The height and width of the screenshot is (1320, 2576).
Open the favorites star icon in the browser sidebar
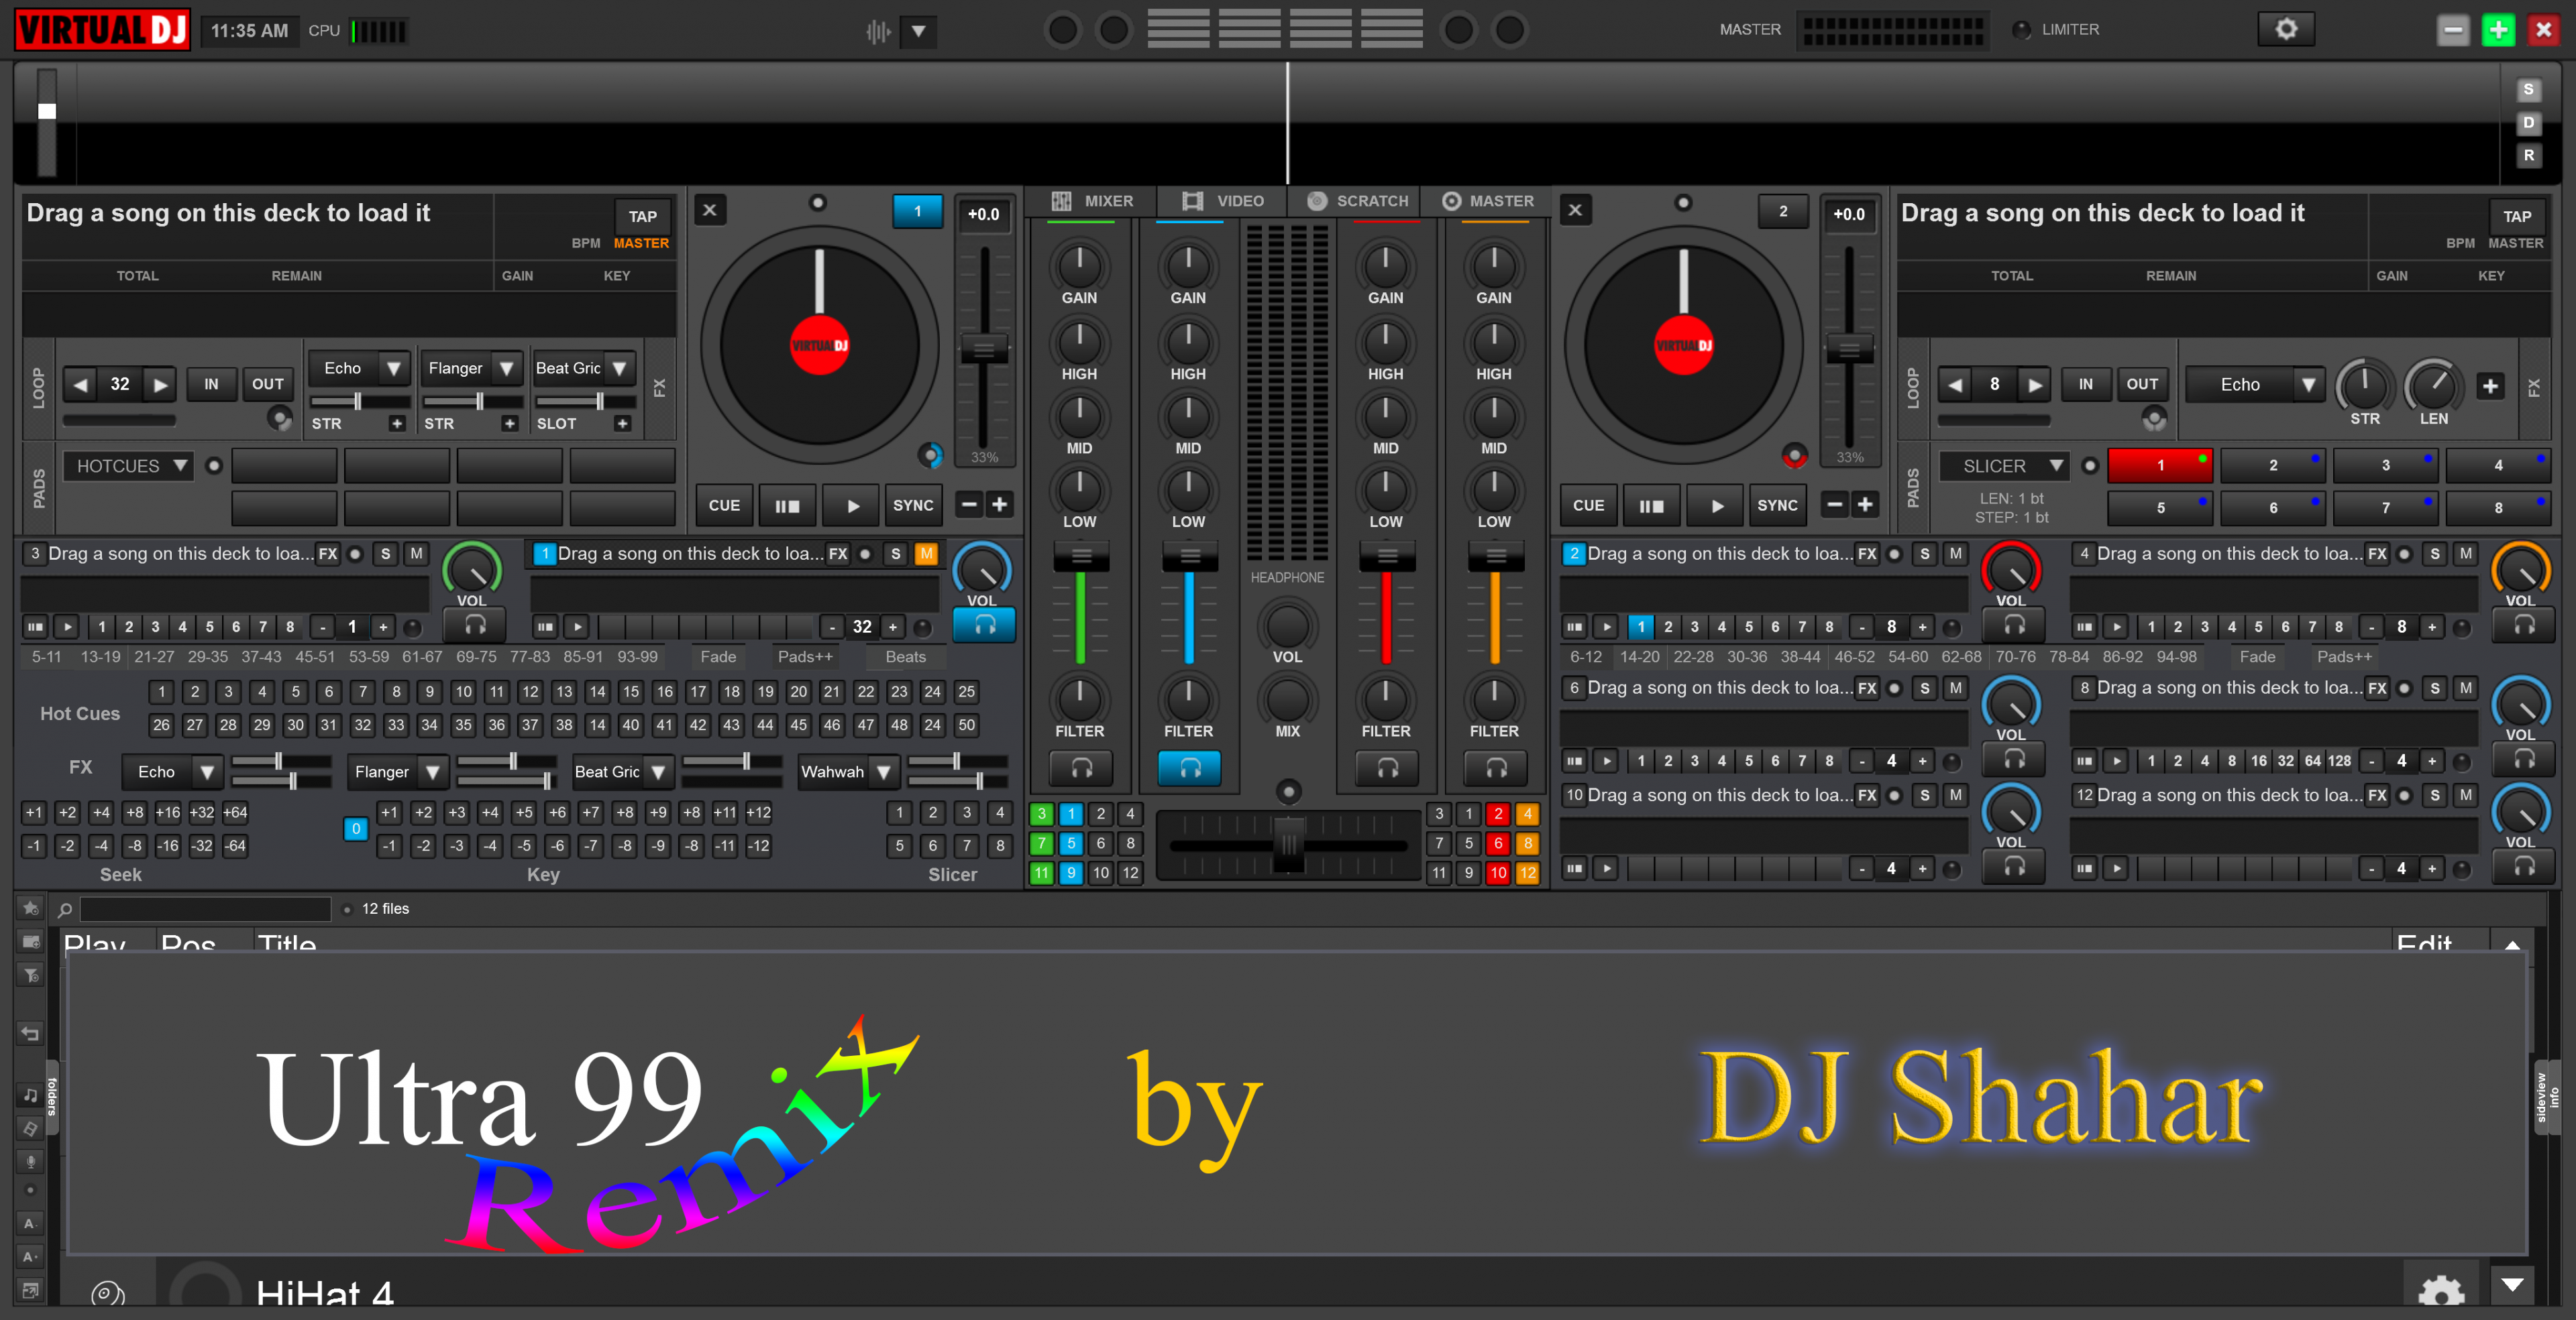click(x=31, y=908)
